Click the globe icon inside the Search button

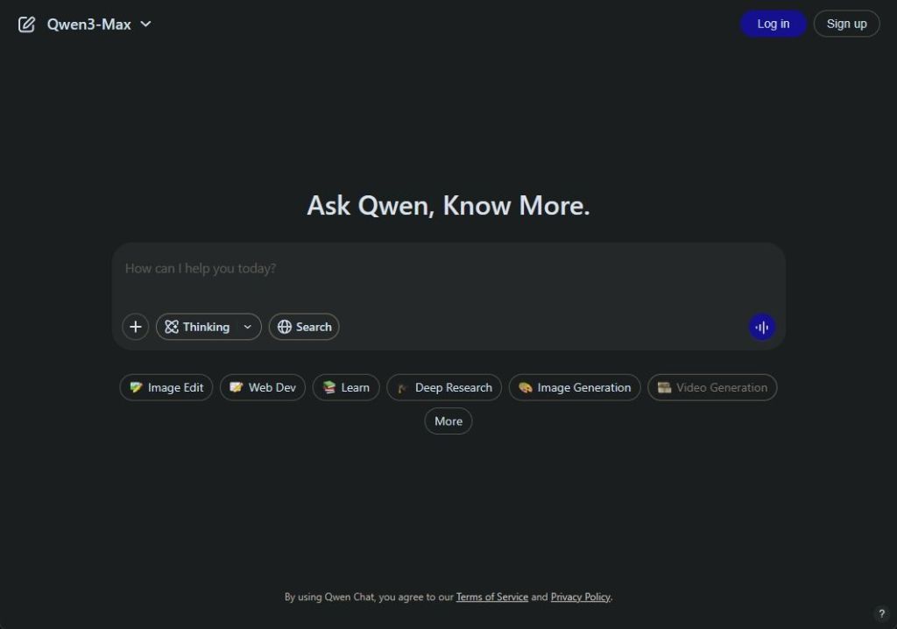[x=284, y=326]
